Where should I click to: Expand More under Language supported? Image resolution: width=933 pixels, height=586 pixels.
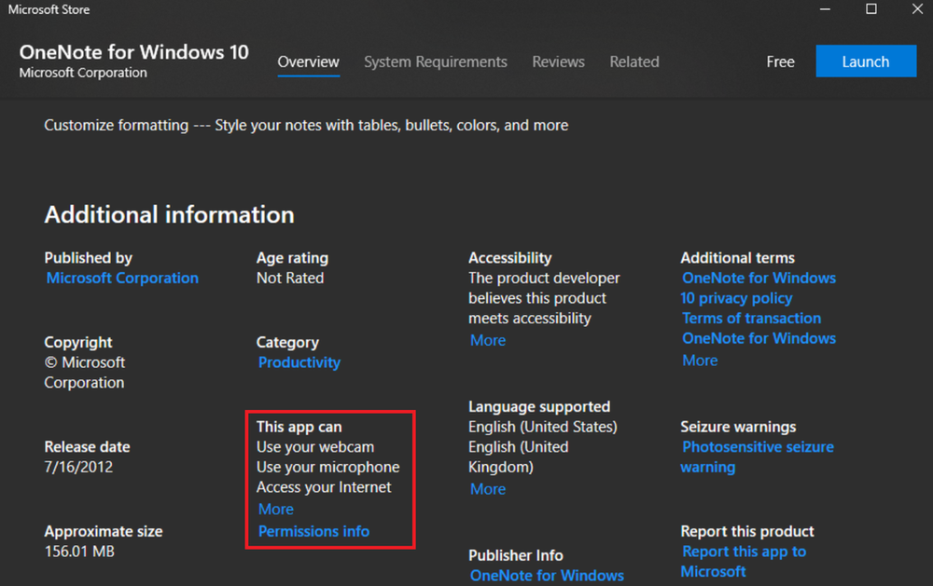(488, 489)
